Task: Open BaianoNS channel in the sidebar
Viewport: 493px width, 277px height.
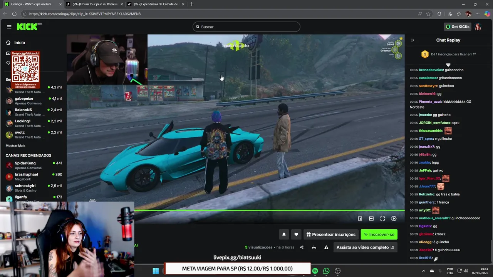Action: (x=34, y=112)
